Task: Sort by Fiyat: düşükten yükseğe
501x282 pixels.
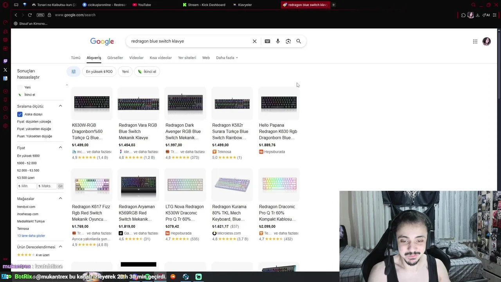Action: [34, 121]
